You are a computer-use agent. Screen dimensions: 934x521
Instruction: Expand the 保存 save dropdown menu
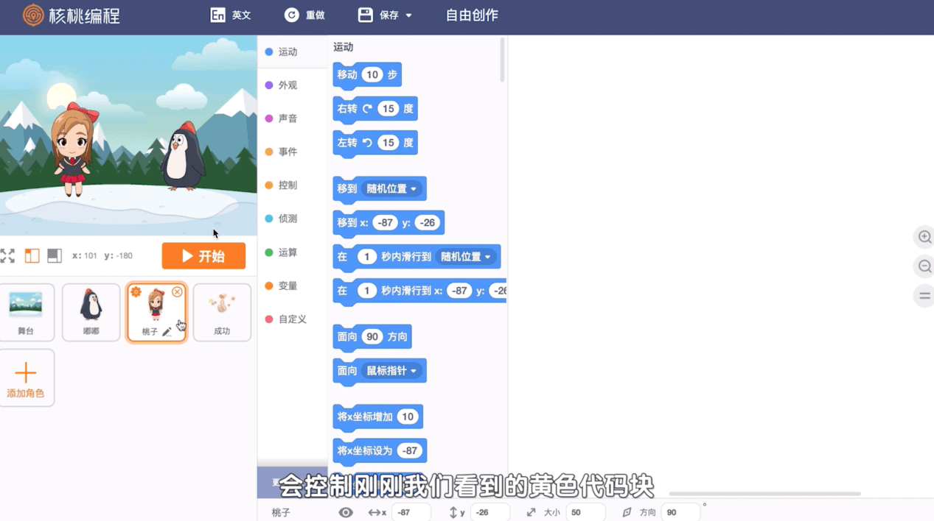(x=408, y=15)
